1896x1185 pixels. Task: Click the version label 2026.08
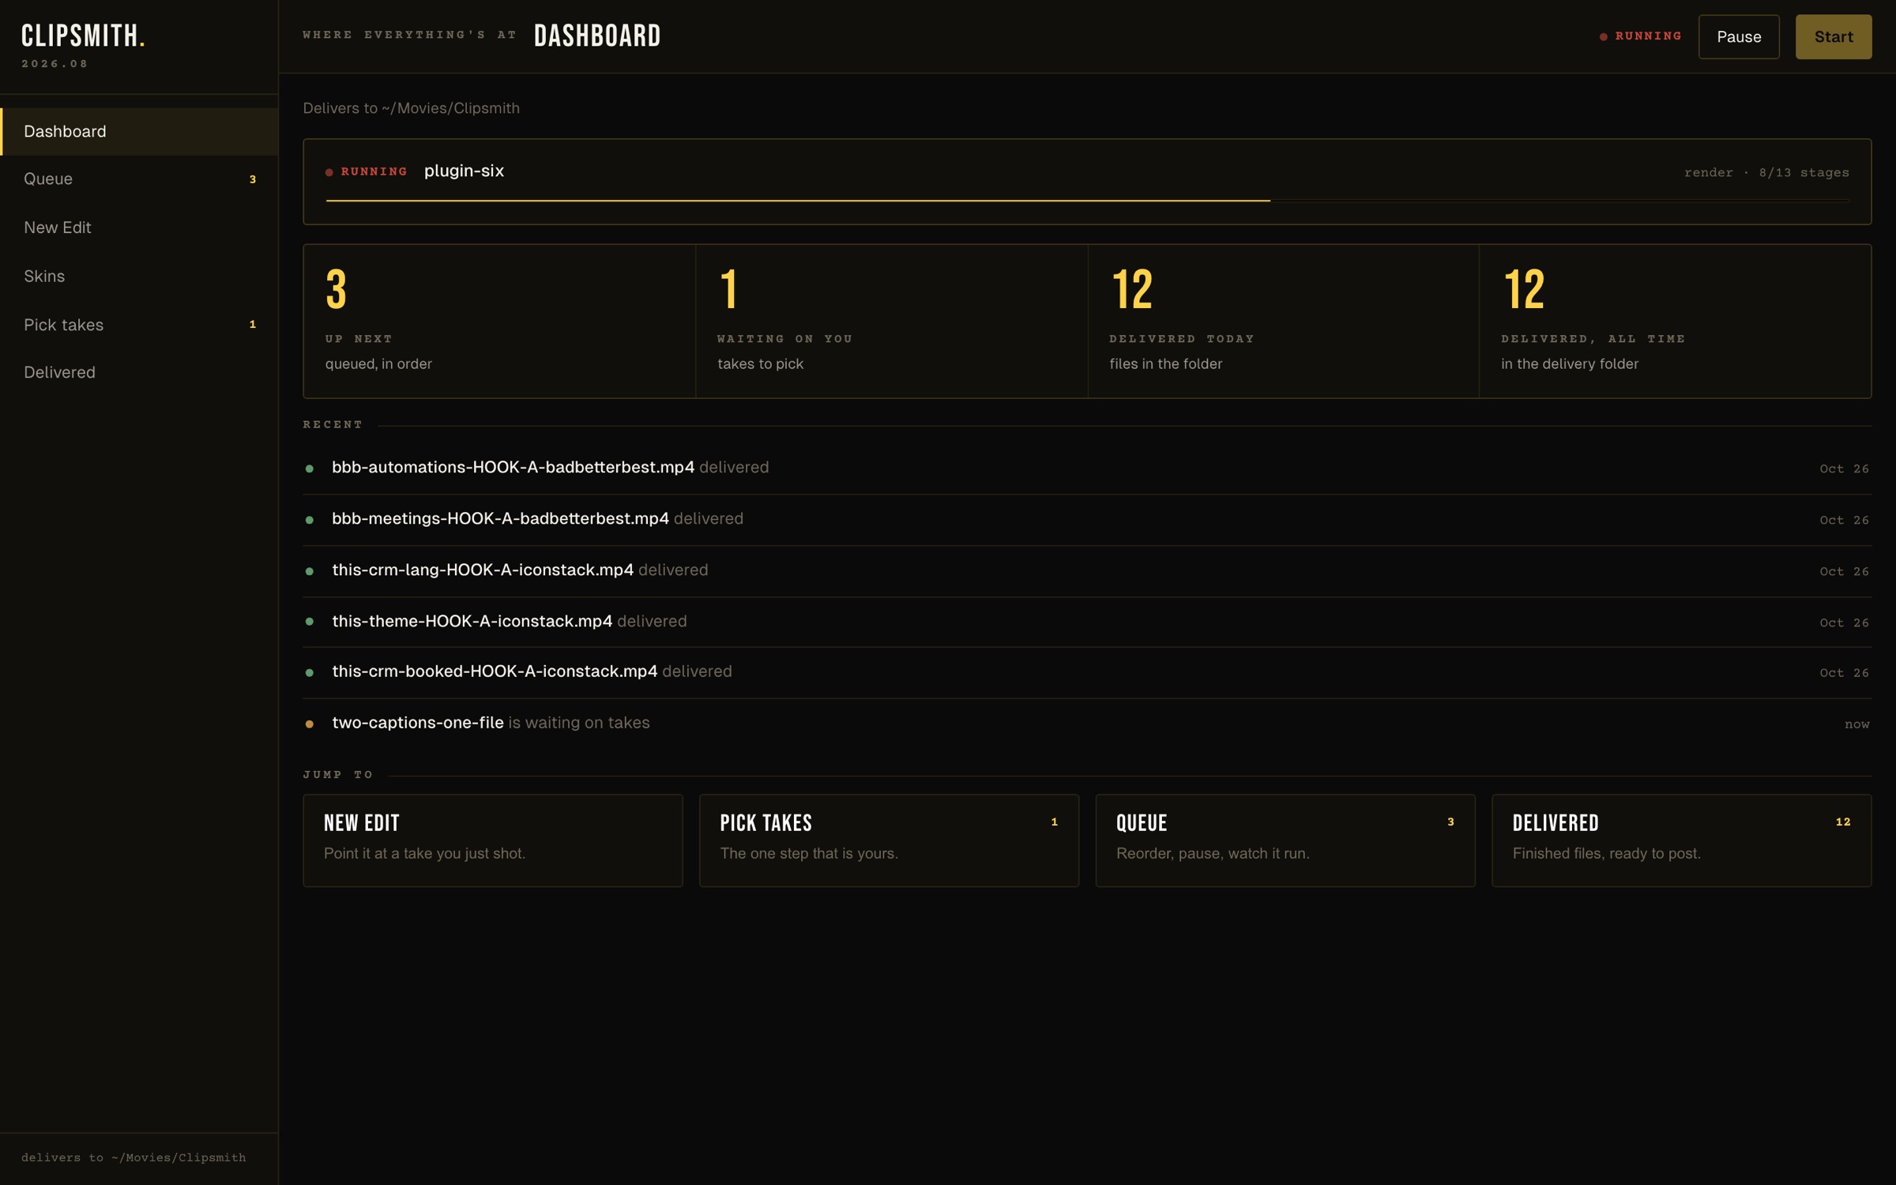click(55, 64)
